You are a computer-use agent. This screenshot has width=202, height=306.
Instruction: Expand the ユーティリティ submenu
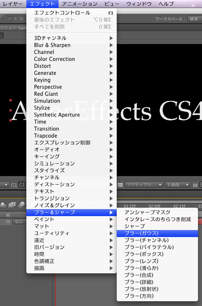coord(72,233)
